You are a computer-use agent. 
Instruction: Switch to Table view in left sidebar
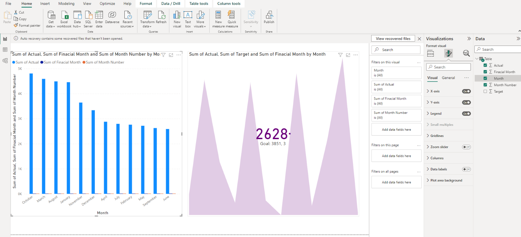tap(5, 50)
